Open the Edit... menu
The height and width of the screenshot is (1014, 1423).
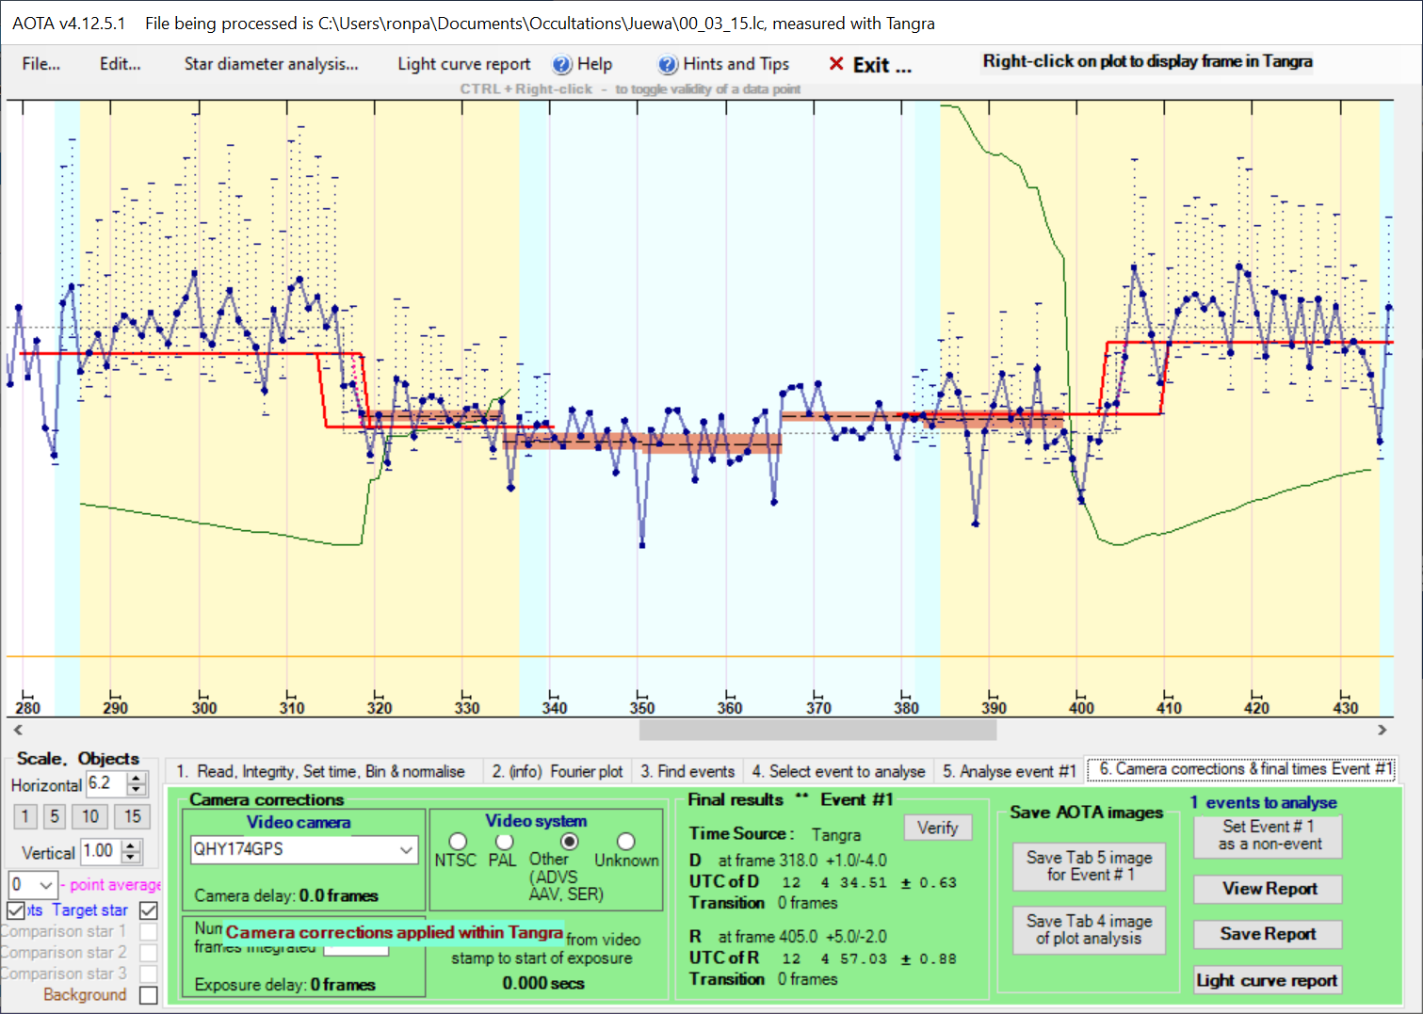pos(120,64)
